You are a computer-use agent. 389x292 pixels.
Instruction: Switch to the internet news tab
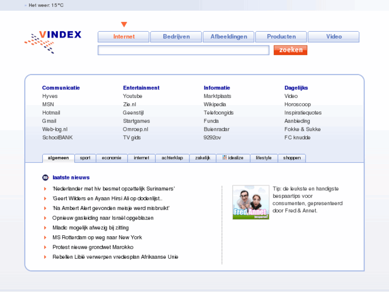pos(141,158)
